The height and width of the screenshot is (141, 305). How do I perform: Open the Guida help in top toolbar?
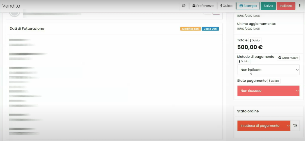click(226, 6)
